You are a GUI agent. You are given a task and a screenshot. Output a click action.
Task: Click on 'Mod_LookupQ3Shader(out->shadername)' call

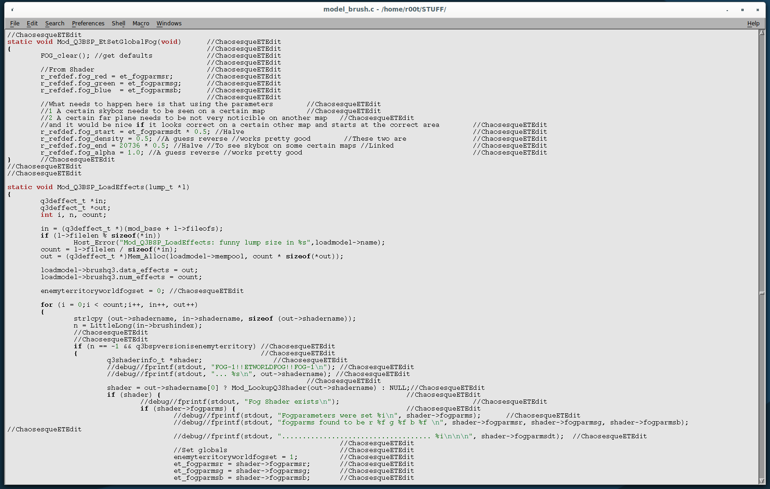(304, 388)
